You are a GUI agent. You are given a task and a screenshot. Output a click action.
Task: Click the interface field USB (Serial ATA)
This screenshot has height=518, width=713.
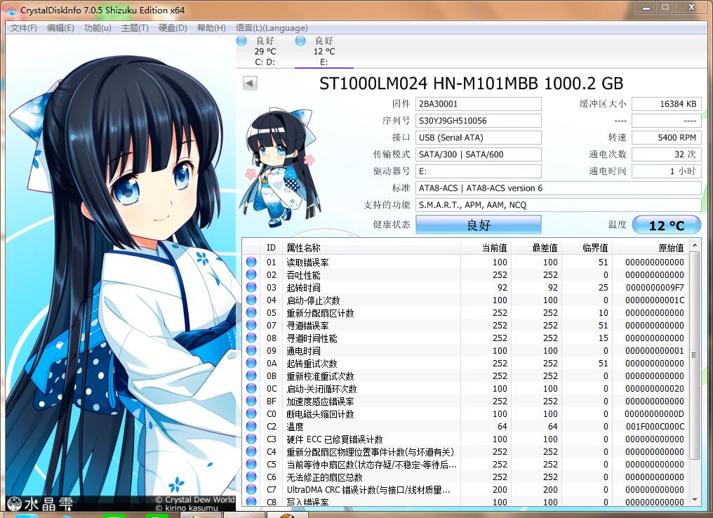tap(479, 138)
